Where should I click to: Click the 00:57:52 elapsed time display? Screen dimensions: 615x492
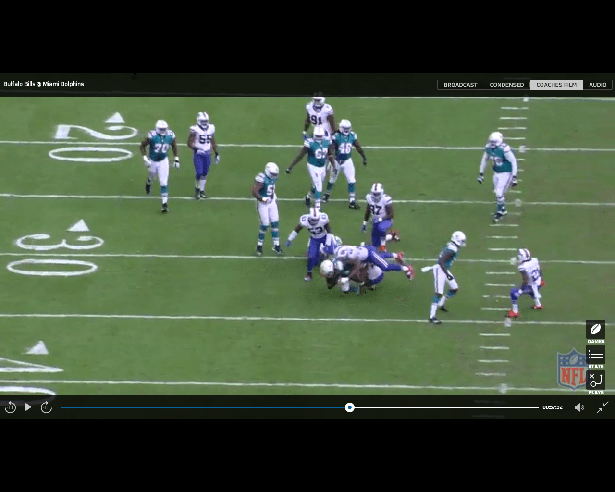[x=553, y=407]
